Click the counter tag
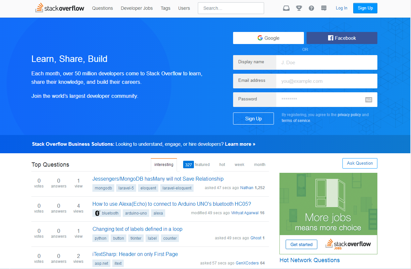The image size is (411, 269). 170,238
